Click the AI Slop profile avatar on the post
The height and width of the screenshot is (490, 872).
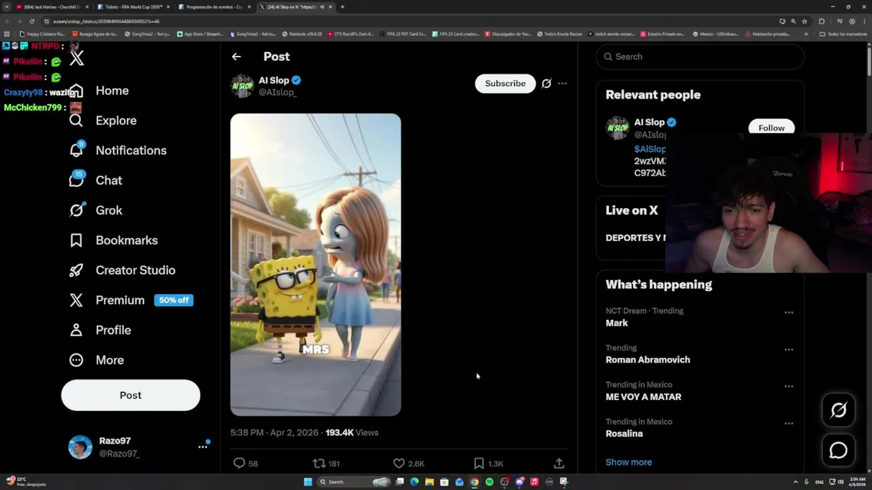coord(242,86)
